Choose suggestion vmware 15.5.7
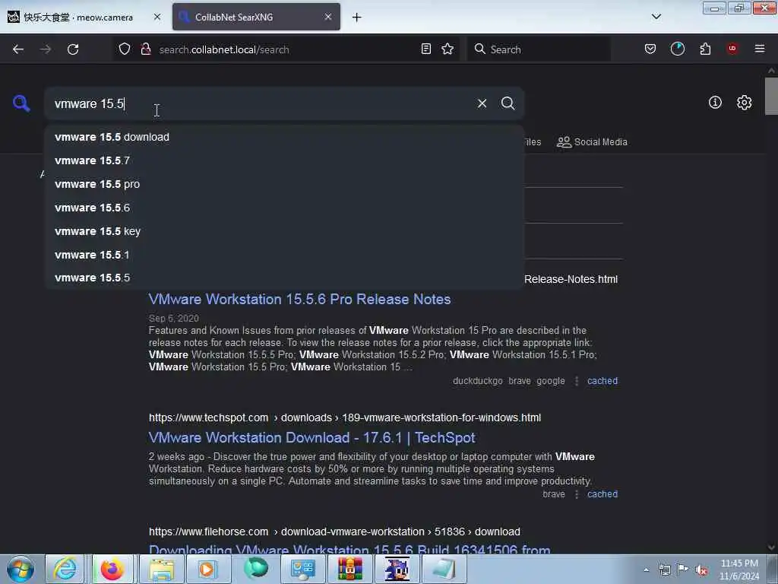This screenshot has width=778, height=584. click(284, 160)
